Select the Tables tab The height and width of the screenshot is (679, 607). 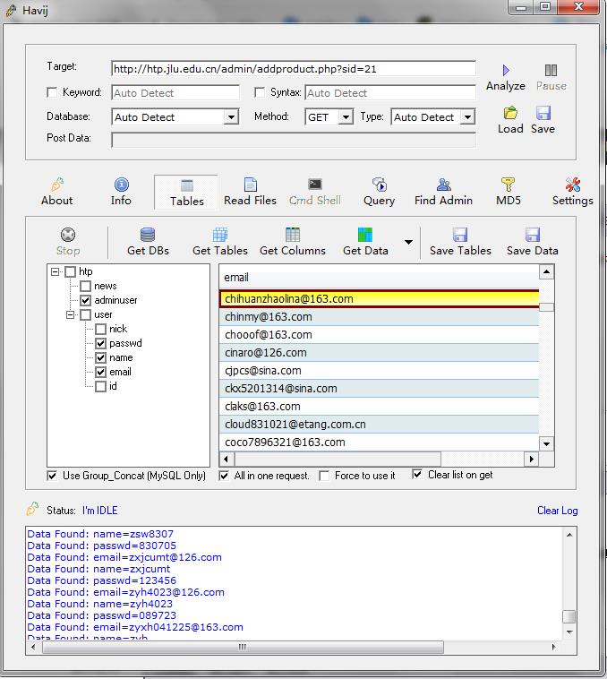click(x=186, y=193)
